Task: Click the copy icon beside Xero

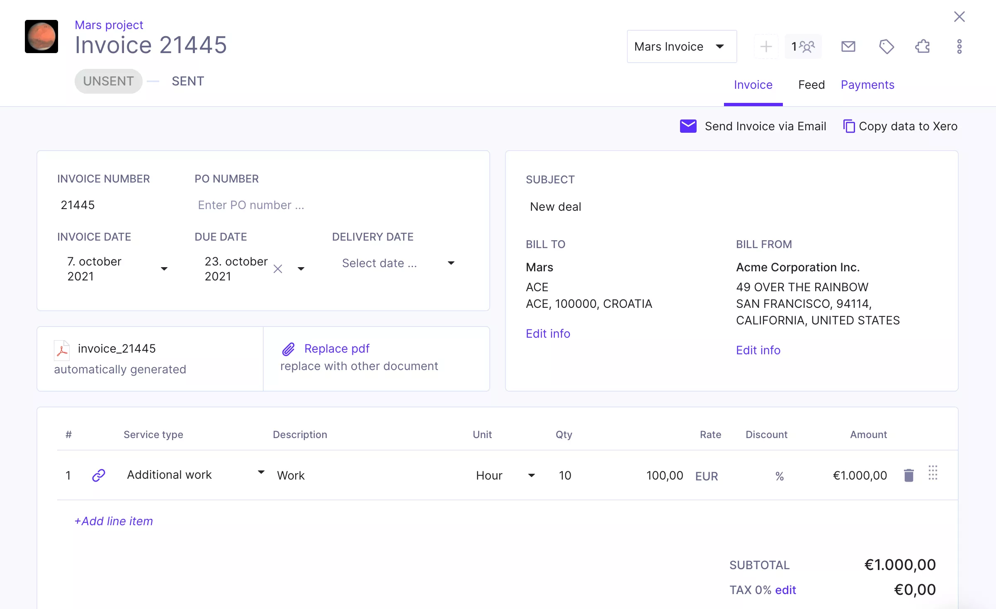Action: click(x=849, y=126)
